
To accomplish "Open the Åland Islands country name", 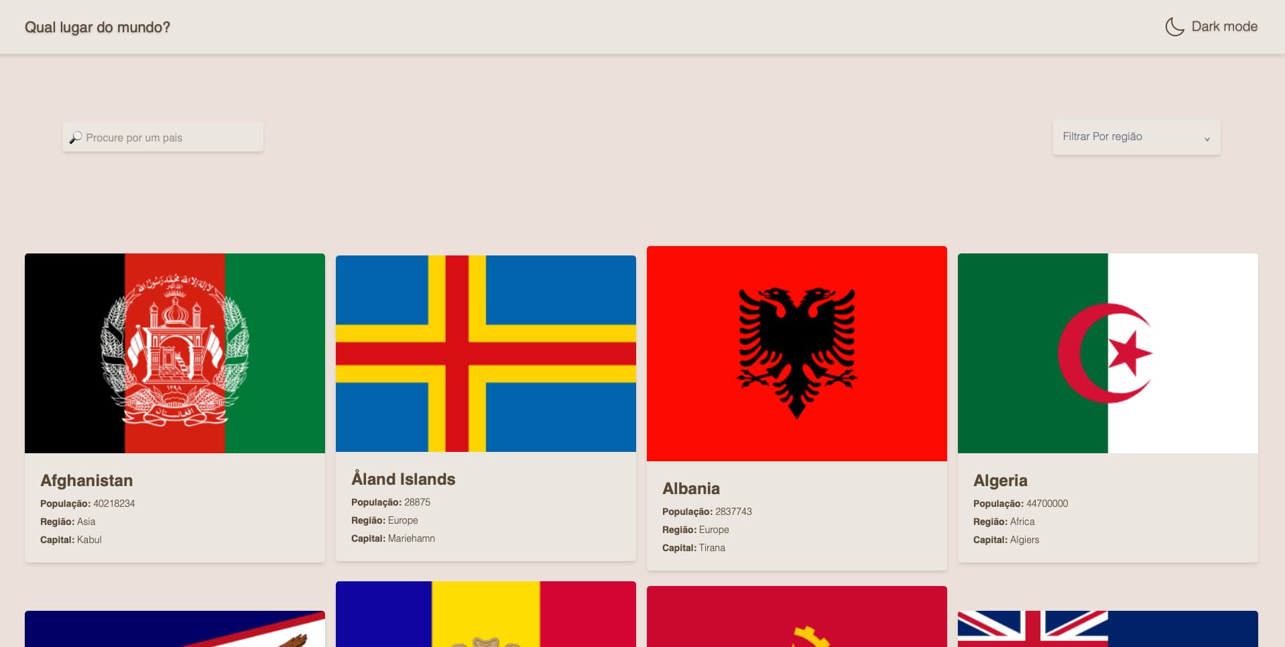I will pos(404,479).
